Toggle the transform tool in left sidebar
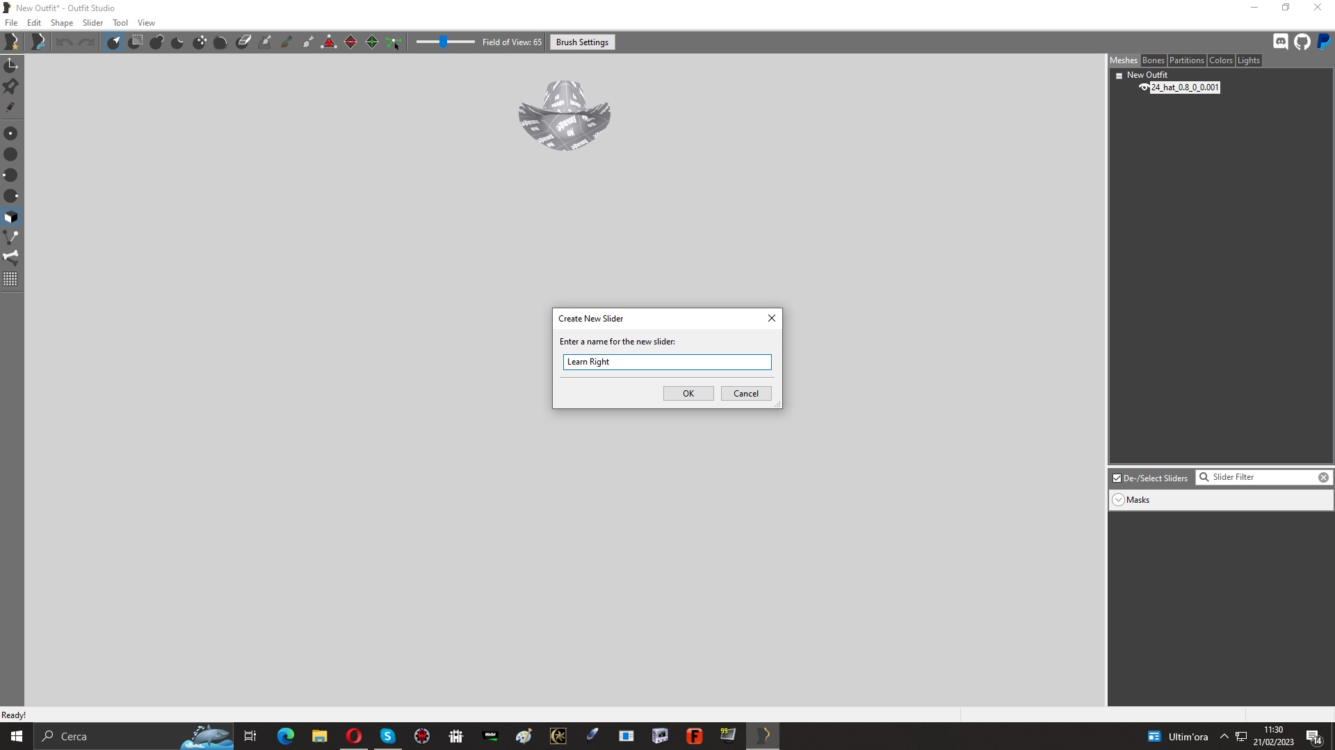 [x=11, y=65]
